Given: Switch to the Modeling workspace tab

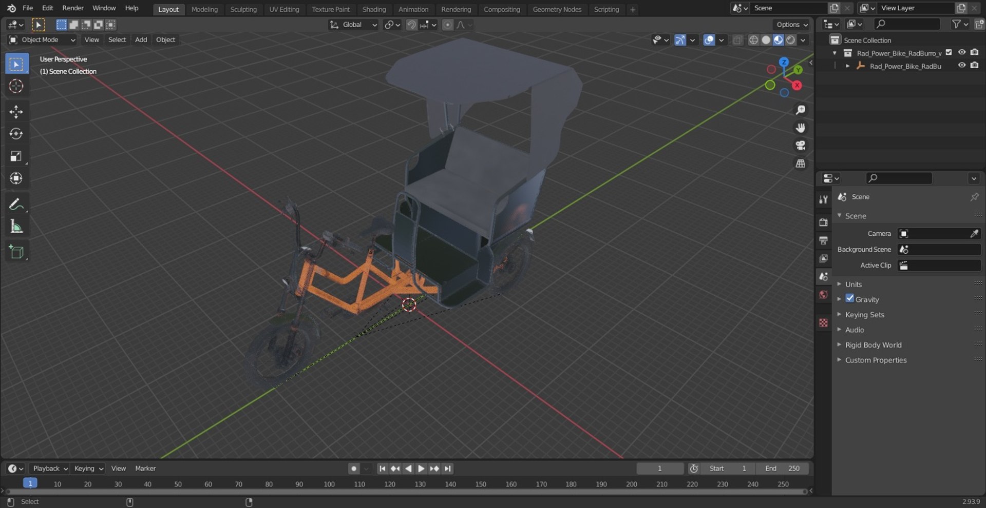Looking at the screenshot, I should click(x=204, y=9).
